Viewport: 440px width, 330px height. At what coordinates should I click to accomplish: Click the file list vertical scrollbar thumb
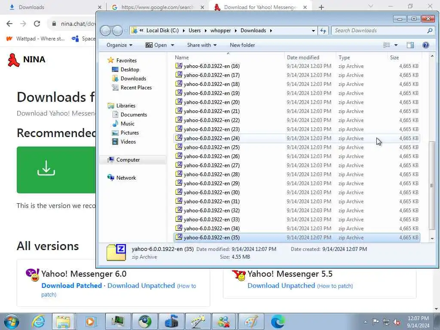[432, 185]
